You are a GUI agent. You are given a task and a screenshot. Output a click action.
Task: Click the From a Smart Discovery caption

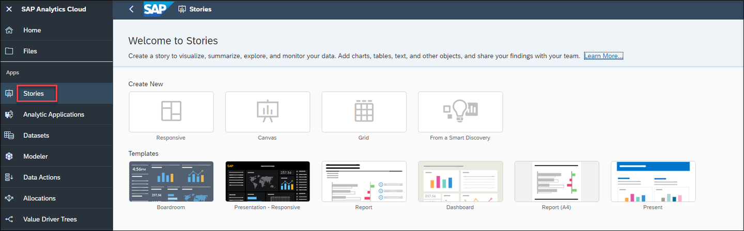[x=460, y=138]
